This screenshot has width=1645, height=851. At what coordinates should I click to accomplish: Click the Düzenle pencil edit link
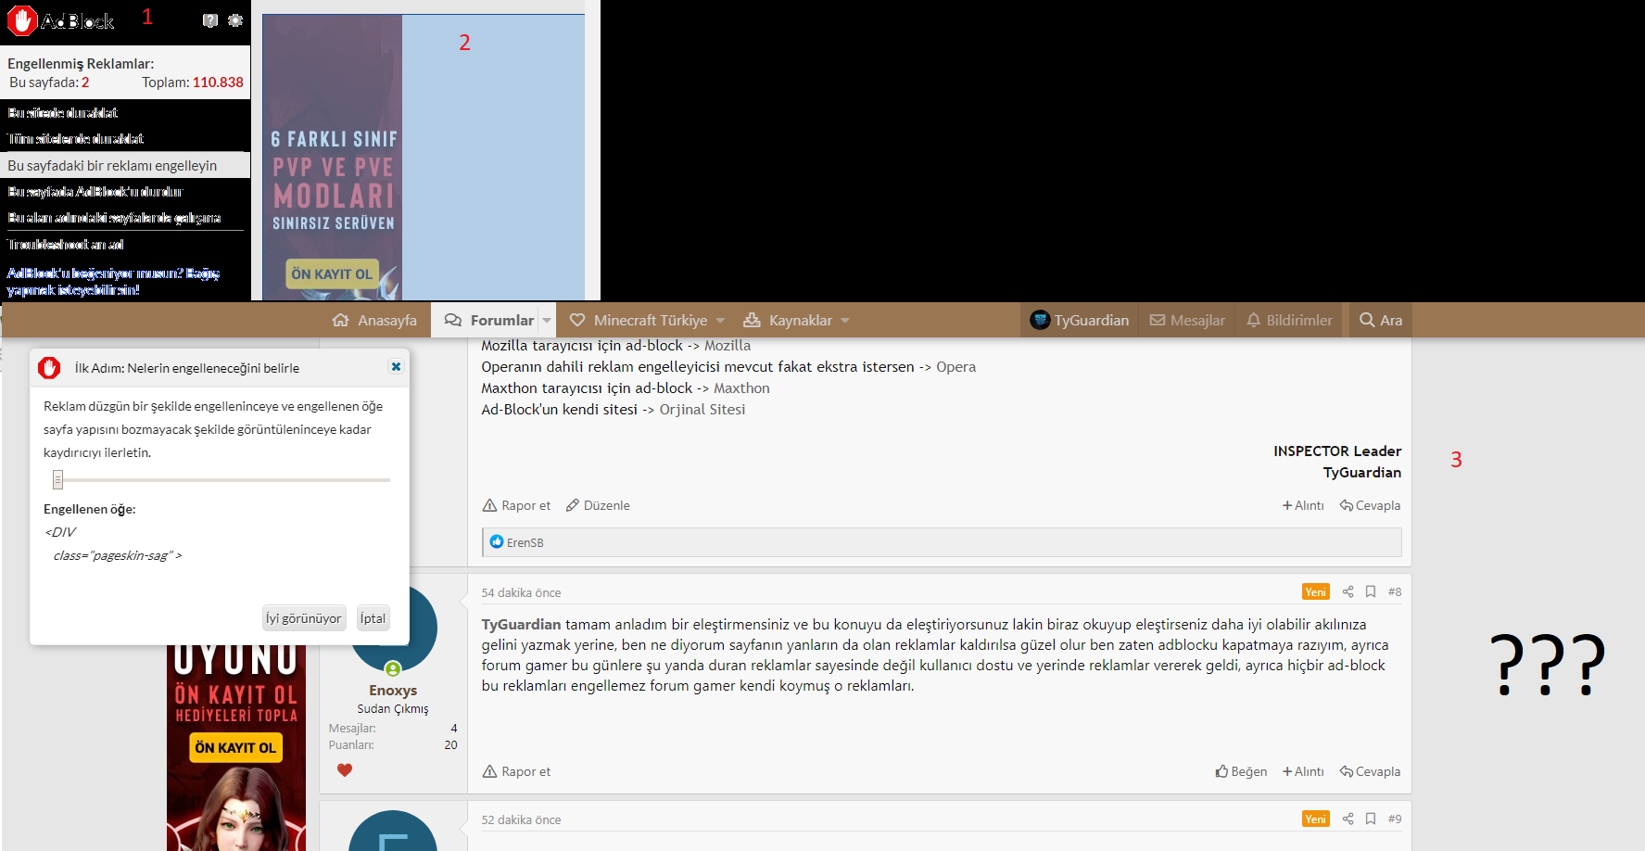coord(598,505)
